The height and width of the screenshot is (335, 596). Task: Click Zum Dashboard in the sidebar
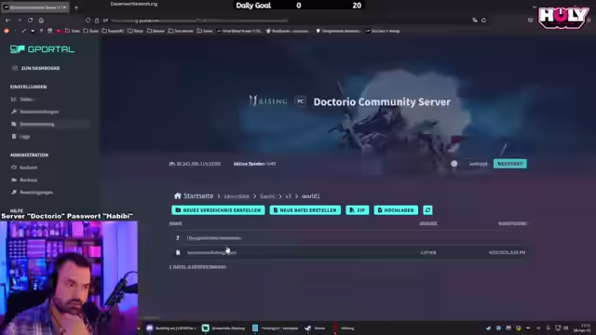click(x=40, y=68)
